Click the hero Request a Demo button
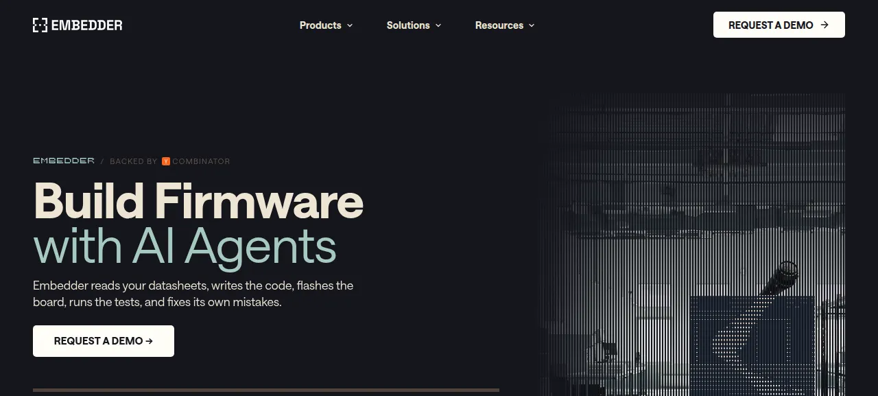 pos(104,341)
